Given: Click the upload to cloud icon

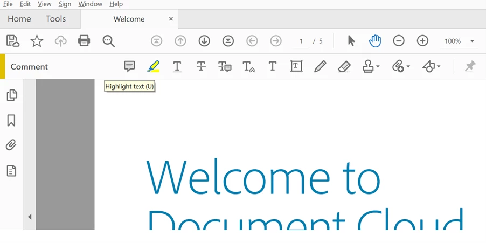Looking at the screenshot, I should pyautogui.click(x=61, y=41).
